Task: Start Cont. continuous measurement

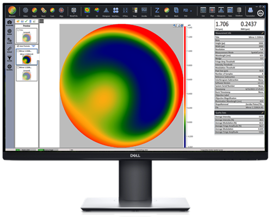Action: pyautogui.click(x=52, y=11)
